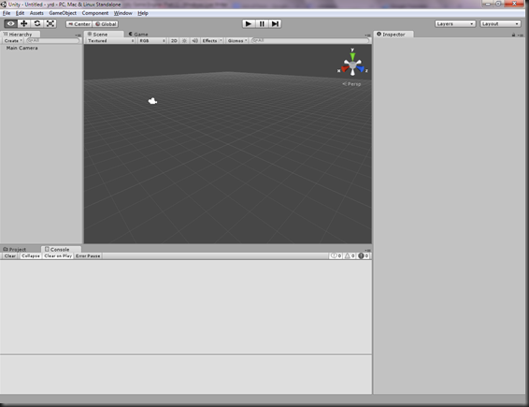This screenshot has height=407, width=529.
Task: Open the Edit menu
Action: (20, 13)
